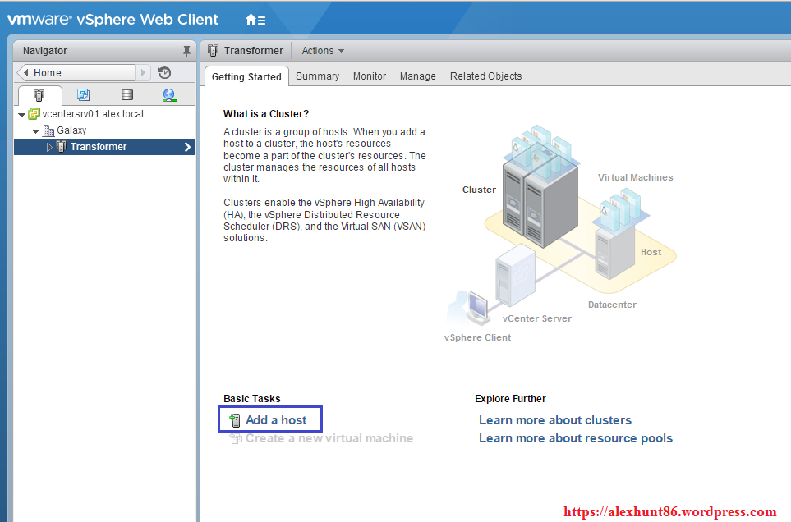Click the Explore Further heading
This screenshot has height=522, width=791.
(x=510, y=399)
